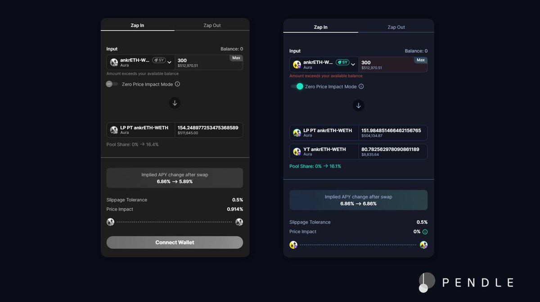The image size is (540, 302).
Task: Expand ankrETH token dropdown in left panel
Action: click(170, 62)
